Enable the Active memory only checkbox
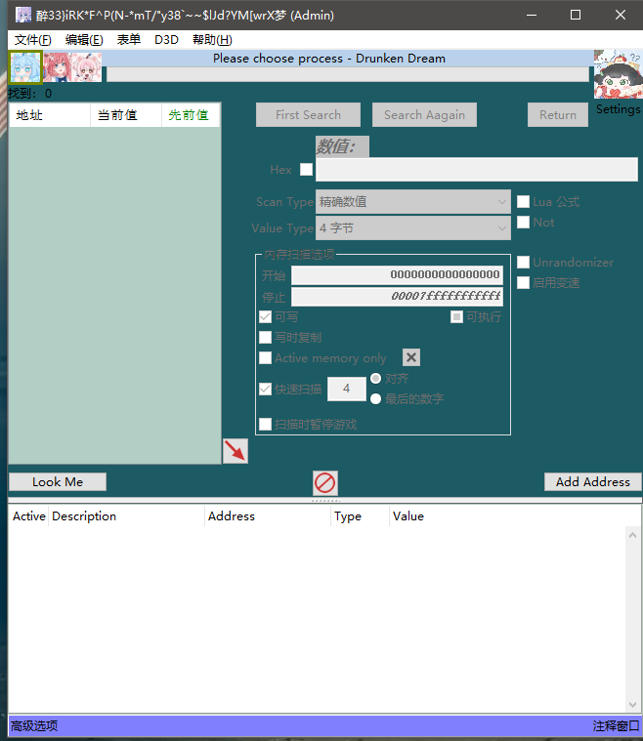 coord(266,358)
